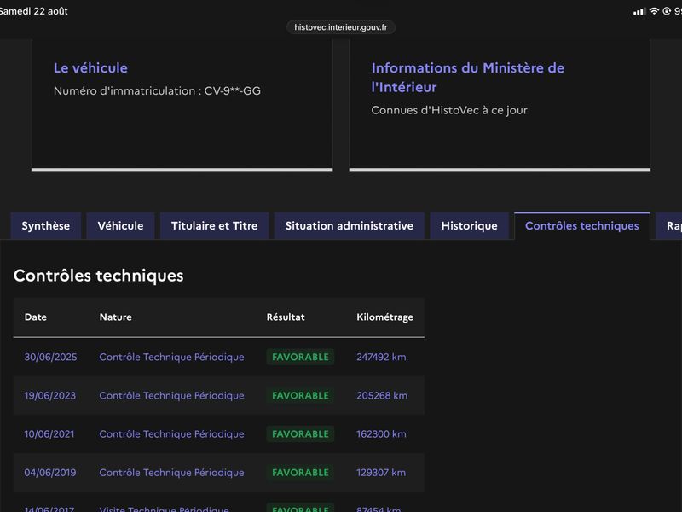Click the Le véhicule card heading

pos(90,68)
